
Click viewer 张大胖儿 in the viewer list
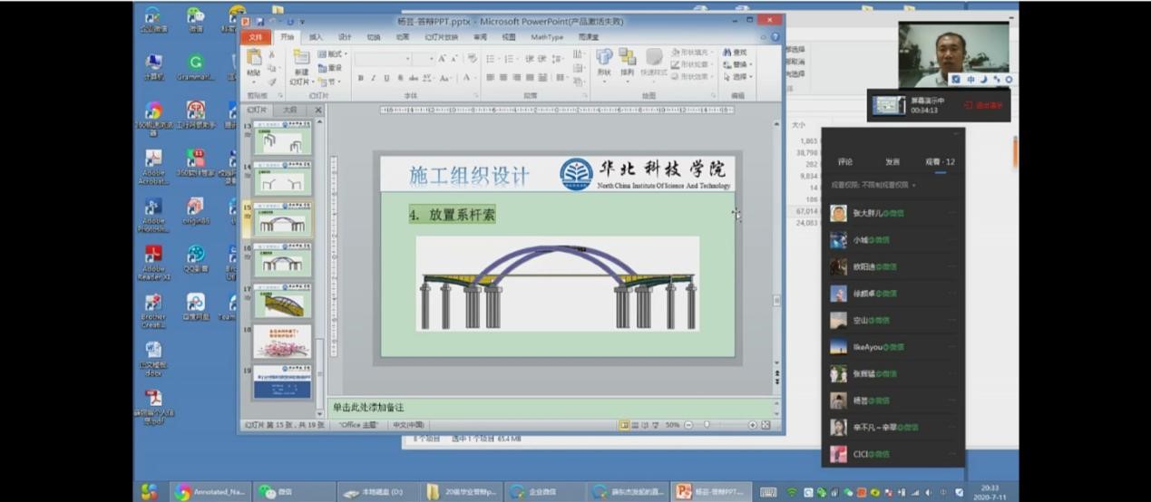tap(893, 214)
